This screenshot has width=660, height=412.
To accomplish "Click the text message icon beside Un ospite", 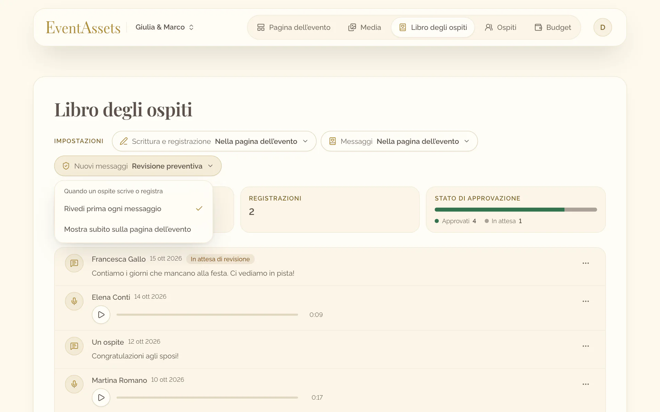I will (74, 346).
